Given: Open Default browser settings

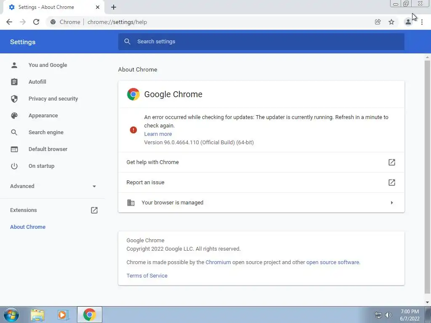Looking at the screenshot, I should 48,149.
